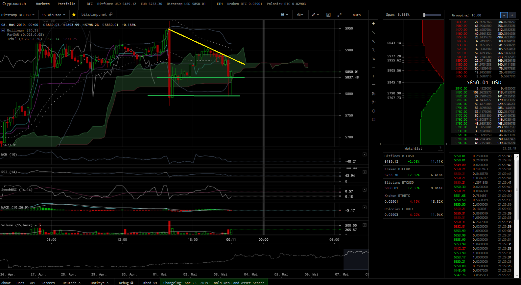521x285 pixels.
Task: Close the StochRSI indicator pane
Action: click(x=365, y=190)
